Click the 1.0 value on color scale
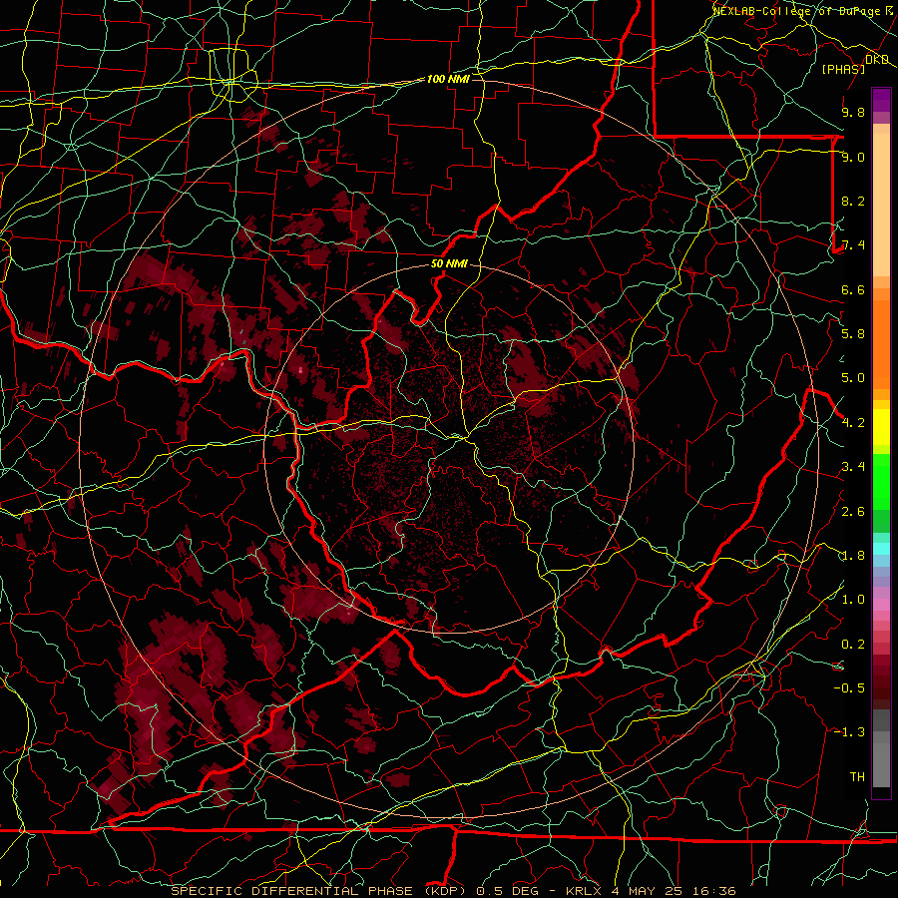Screen dimensions: 898x898 tap(853, 600)
